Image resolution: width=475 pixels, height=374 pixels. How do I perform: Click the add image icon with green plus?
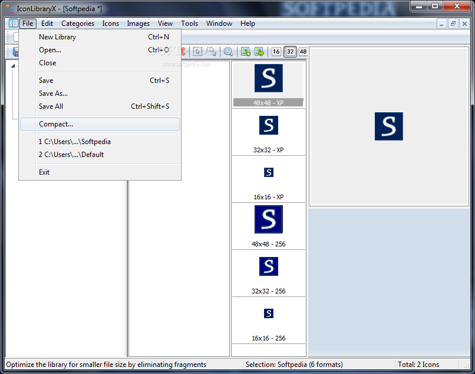(246, 52)
